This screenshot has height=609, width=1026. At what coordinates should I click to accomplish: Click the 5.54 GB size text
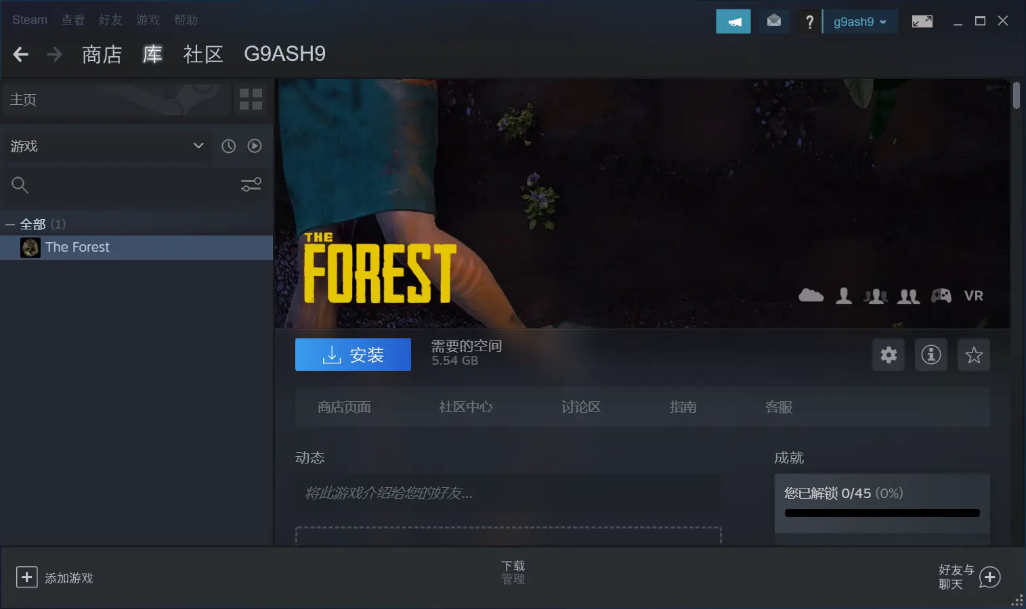455,361
